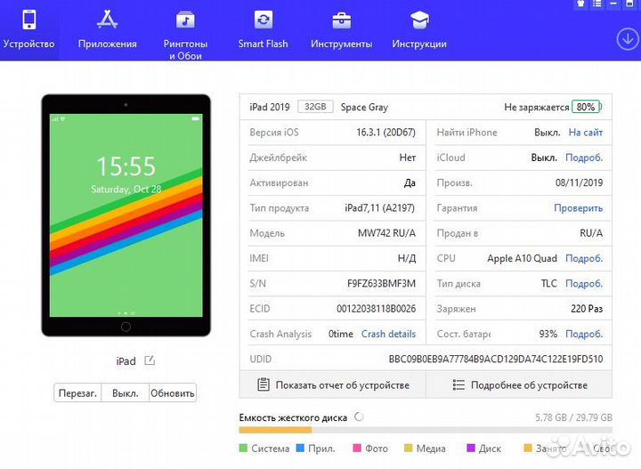Open the downloads circle arrow icon
The image size is (641, 469).
coord(628,40)
